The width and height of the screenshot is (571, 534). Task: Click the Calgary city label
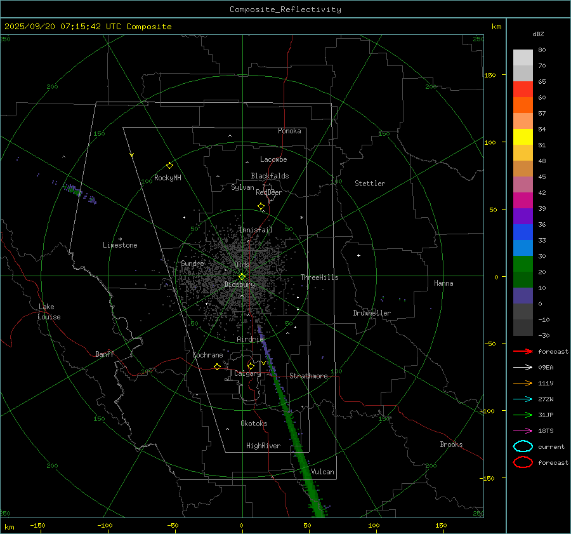tap(247, 374)
